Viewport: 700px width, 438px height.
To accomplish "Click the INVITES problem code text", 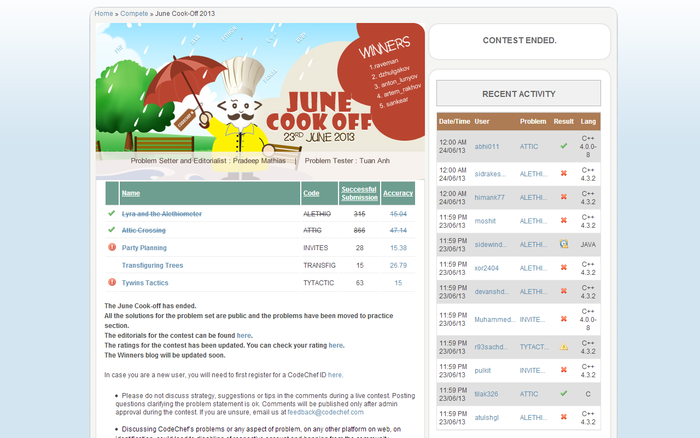I will point(316,248).
